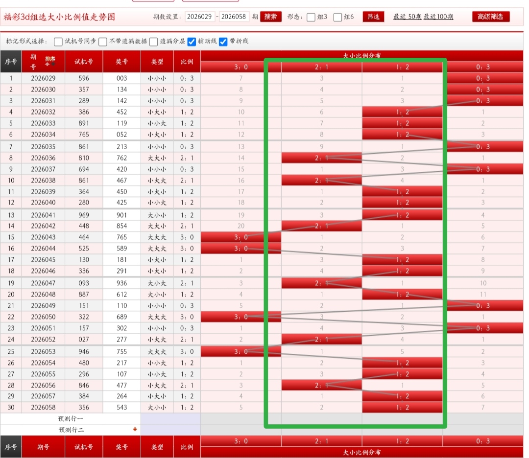The height and width of the screenshot is (458, 529).
Task: Click the highlighted 3:0 cell for period 2026043
Action: click(241, 237)
